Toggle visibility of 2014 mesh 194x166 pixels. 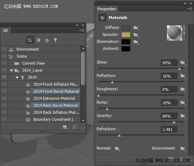point(4,77)
